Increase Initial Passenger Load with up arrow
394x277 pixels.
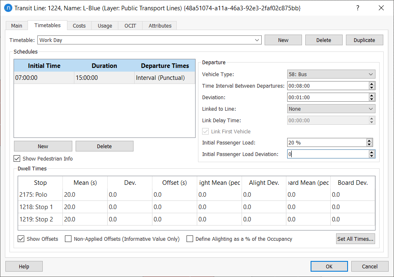[369, 141]
